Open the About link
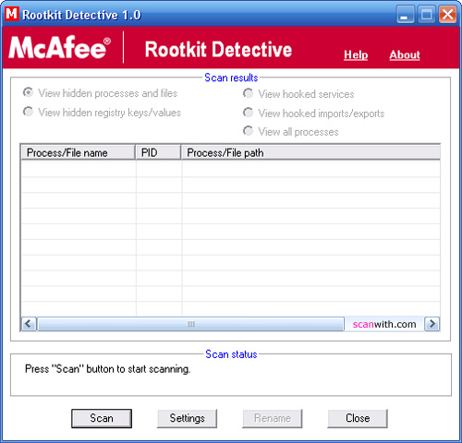462x443 pixels. [x=405, y=55]
